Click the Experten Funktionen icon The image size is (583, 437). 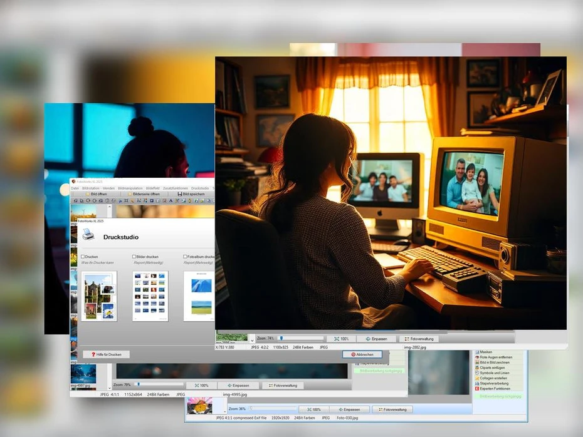tap(477, 388)
